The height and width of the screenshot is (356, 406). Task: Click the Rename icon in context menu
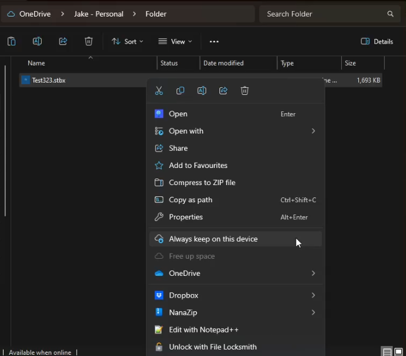(x=202, y=91)
